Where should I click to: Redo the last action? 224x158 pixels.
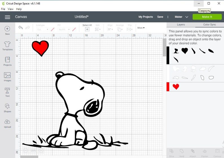(x=28, y=27)
